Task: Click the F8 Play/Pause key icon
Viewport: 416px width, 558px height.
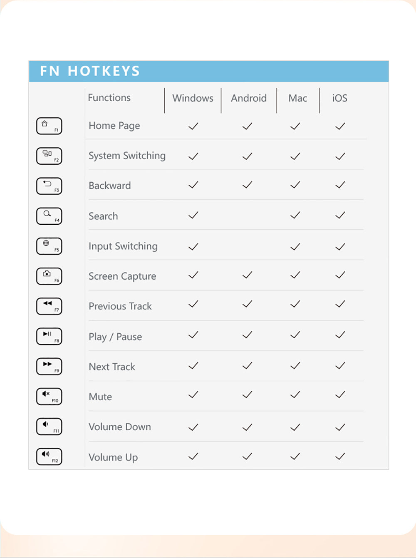Action: point(49,336)
